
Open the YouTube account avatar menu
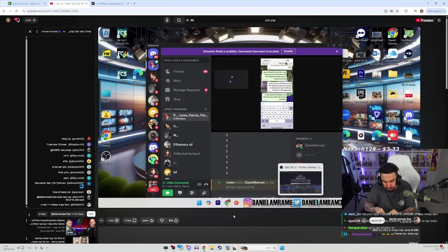click(8, 20)
